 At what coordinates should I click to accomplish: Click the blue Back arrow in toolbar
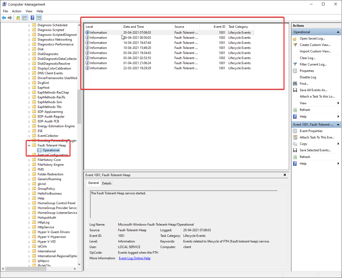[4, 18]
